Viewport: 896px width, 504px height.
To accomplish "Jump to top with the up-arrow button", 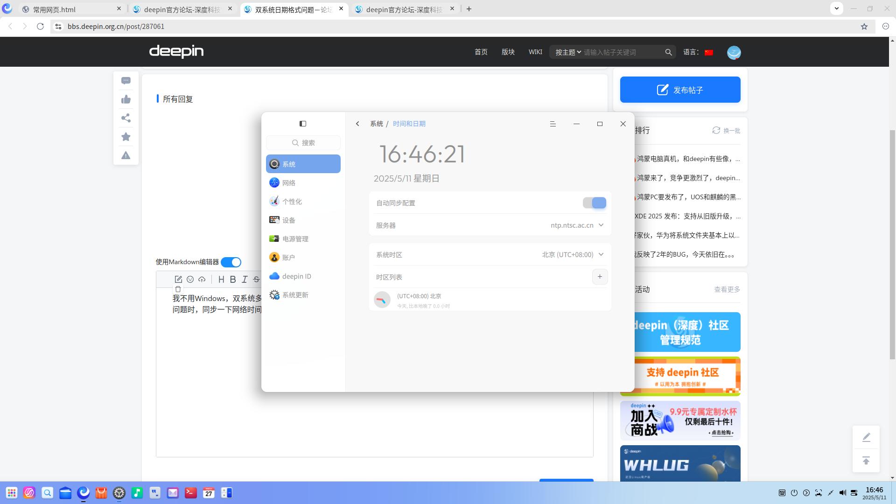I will click(x=866, y=461).
